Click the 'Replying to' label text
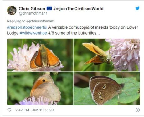 16,21
